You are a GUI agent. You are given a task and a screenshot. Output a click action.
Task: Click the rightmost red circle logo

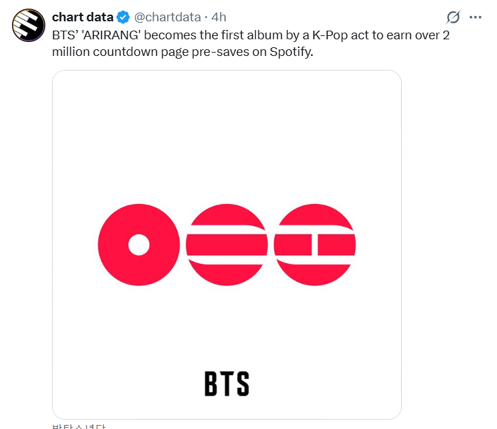pyautogui.click(x=314, y=244)
